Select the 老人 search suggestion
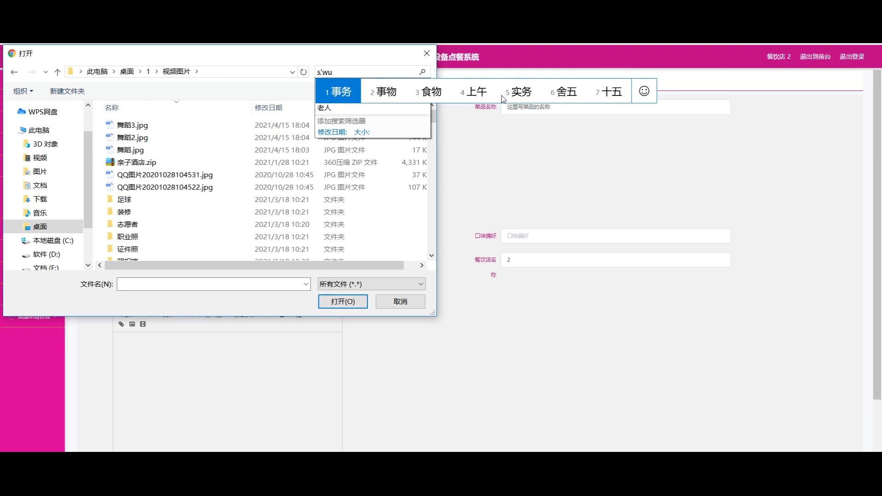882x496 pixels. click(x=324, y=108)
